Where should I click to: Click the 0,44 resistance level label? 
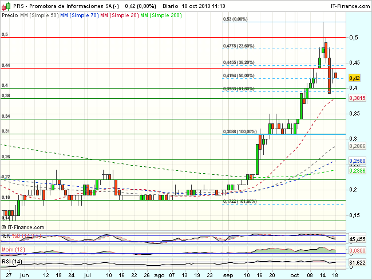coord(6,65)
